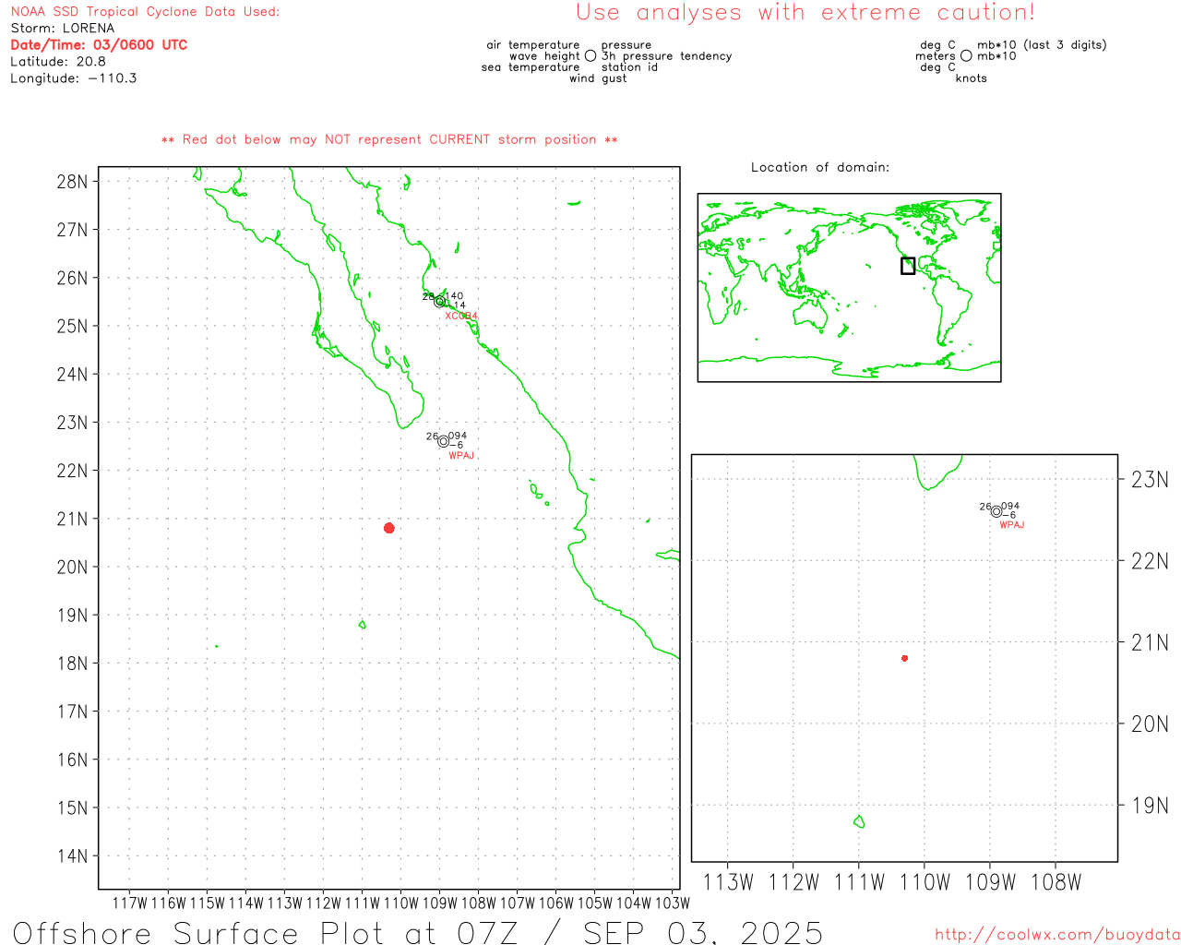
Task: Click pressure value '094' on main map WPAJ
Action: pos(458,436)
